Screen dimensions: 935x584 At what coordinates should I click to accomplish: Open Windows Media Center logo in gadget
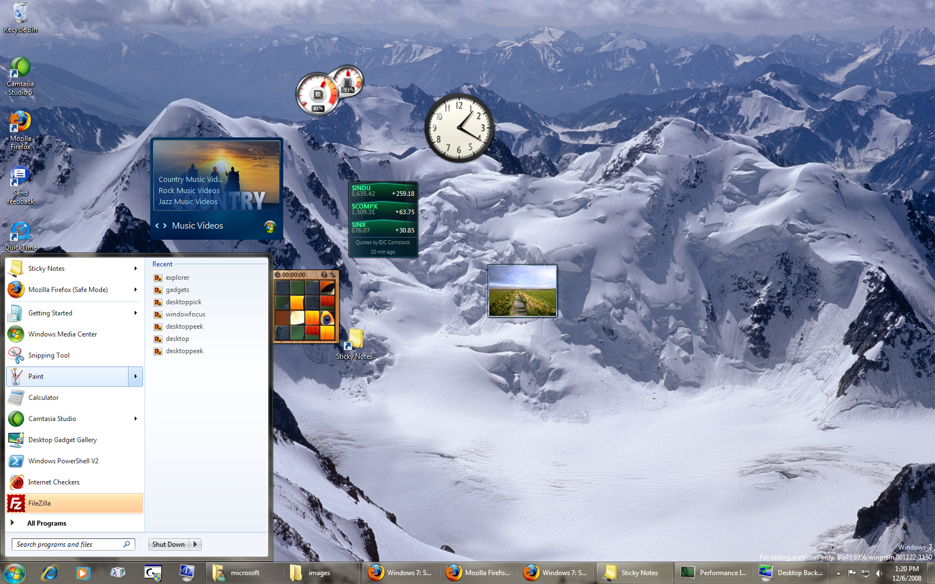click(x=270, y=226)
